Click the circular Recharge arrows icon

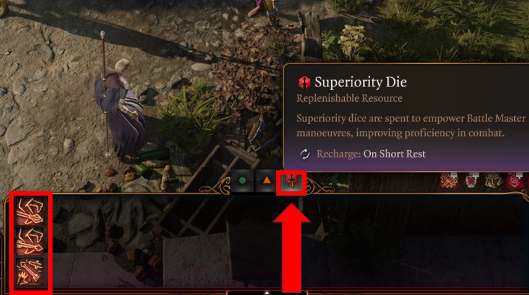305,154
